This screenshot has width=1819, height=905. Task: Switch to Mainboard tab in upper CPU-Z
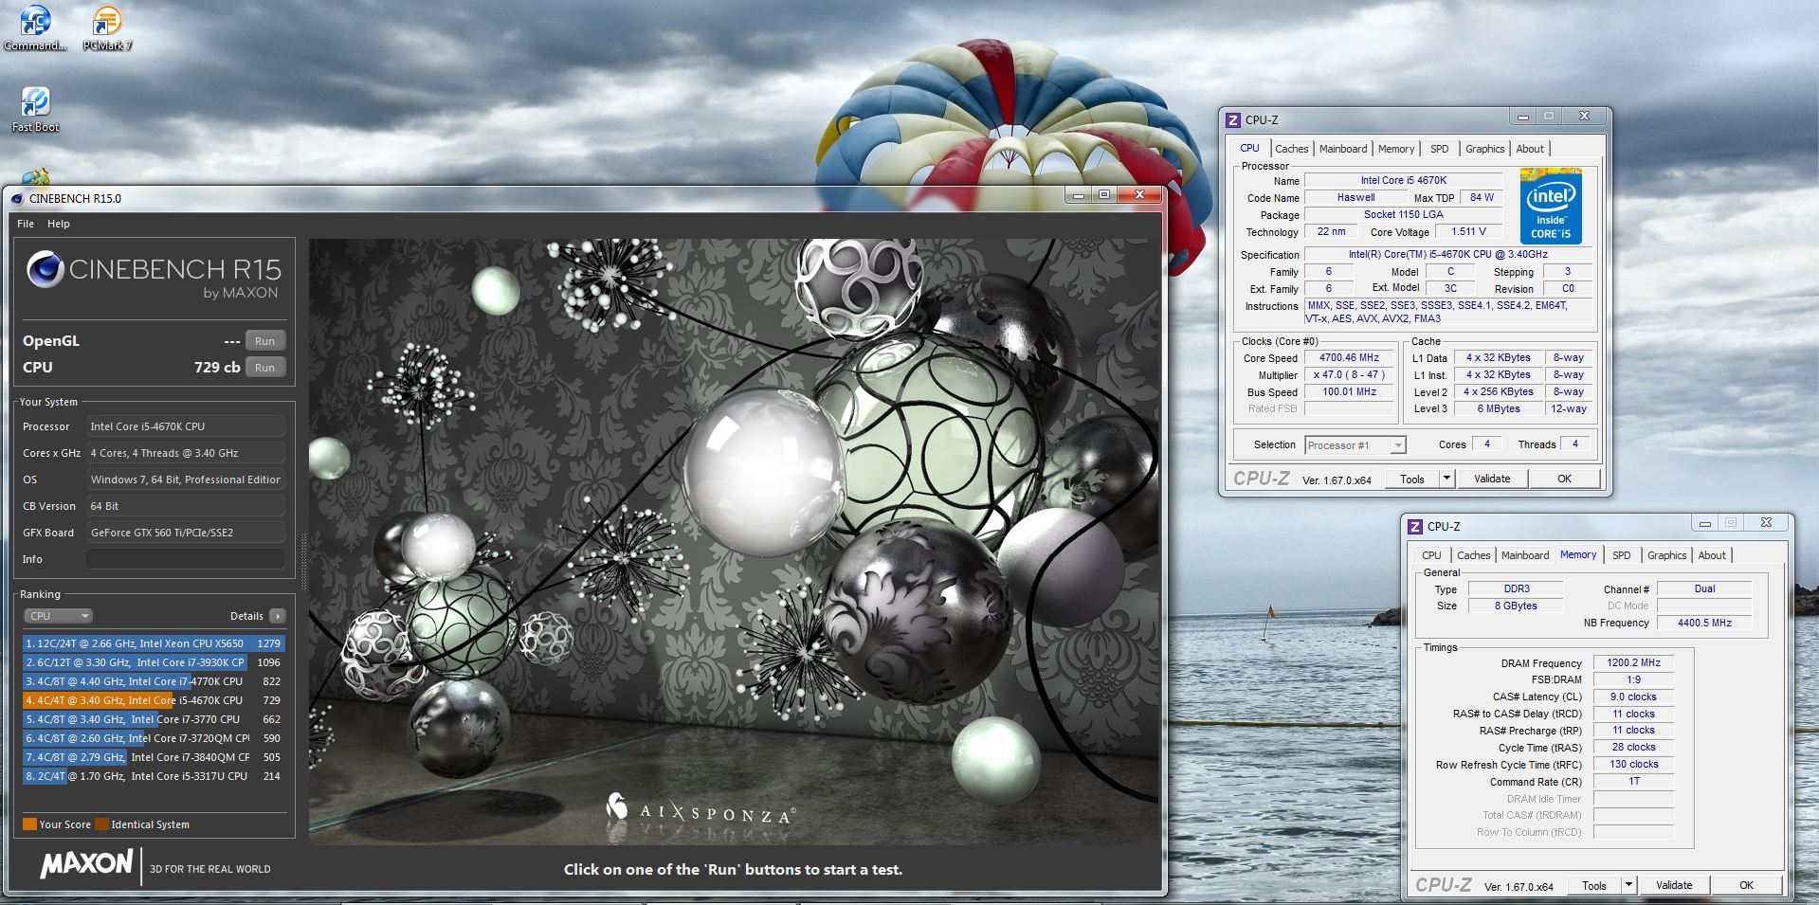[1343, 149]
